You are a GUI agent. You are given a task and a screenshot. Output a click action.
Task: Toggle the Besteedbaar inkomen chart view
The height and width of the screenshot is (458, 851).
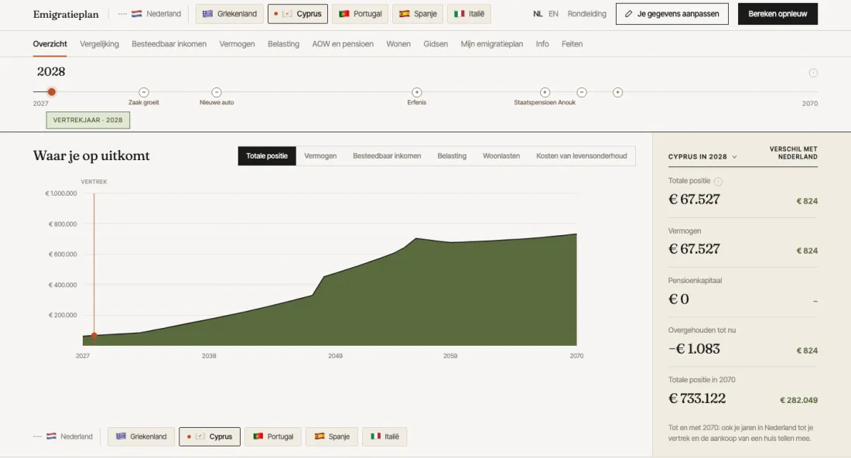coord(387,156)
